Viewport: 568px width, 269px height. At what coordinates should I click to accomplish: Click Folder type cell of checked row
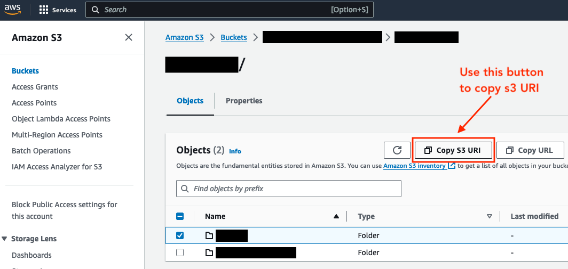tap(368, 235)
